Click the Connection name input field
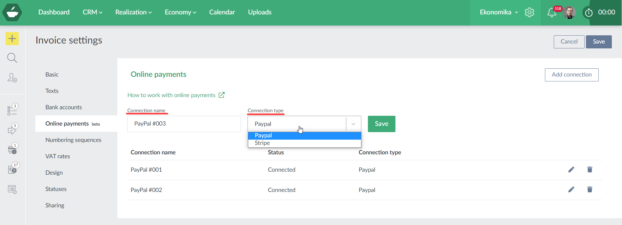 184,124
